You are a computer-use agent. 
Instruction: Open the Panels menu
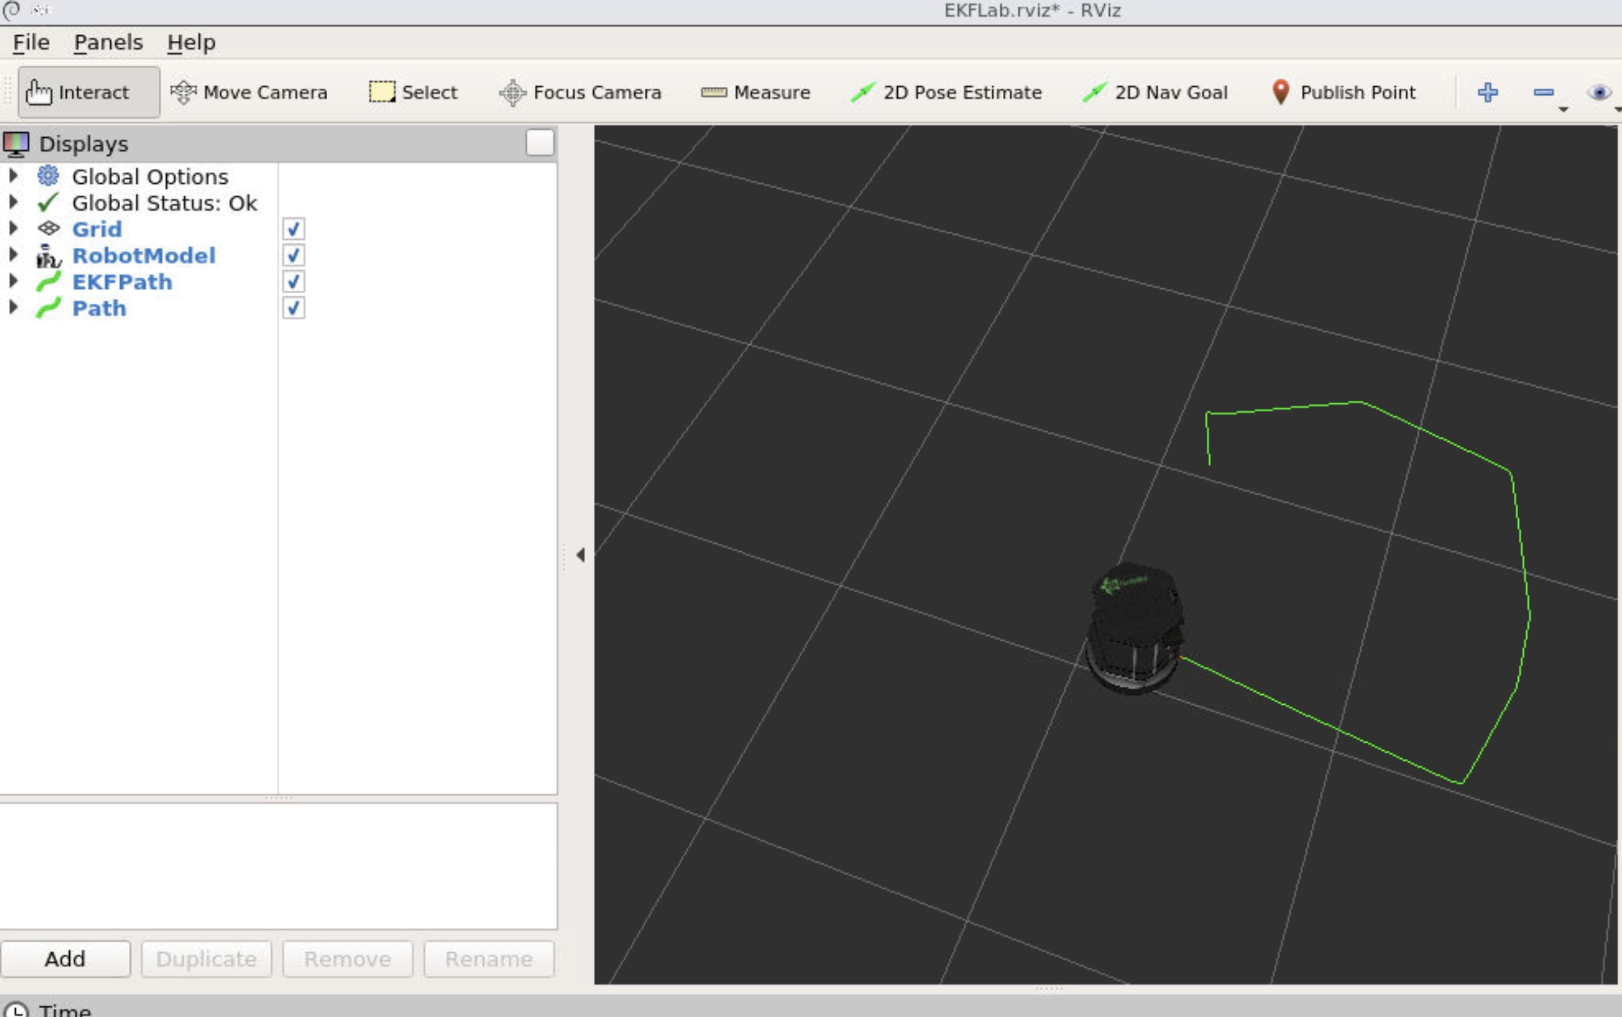[x=108, y=42]
